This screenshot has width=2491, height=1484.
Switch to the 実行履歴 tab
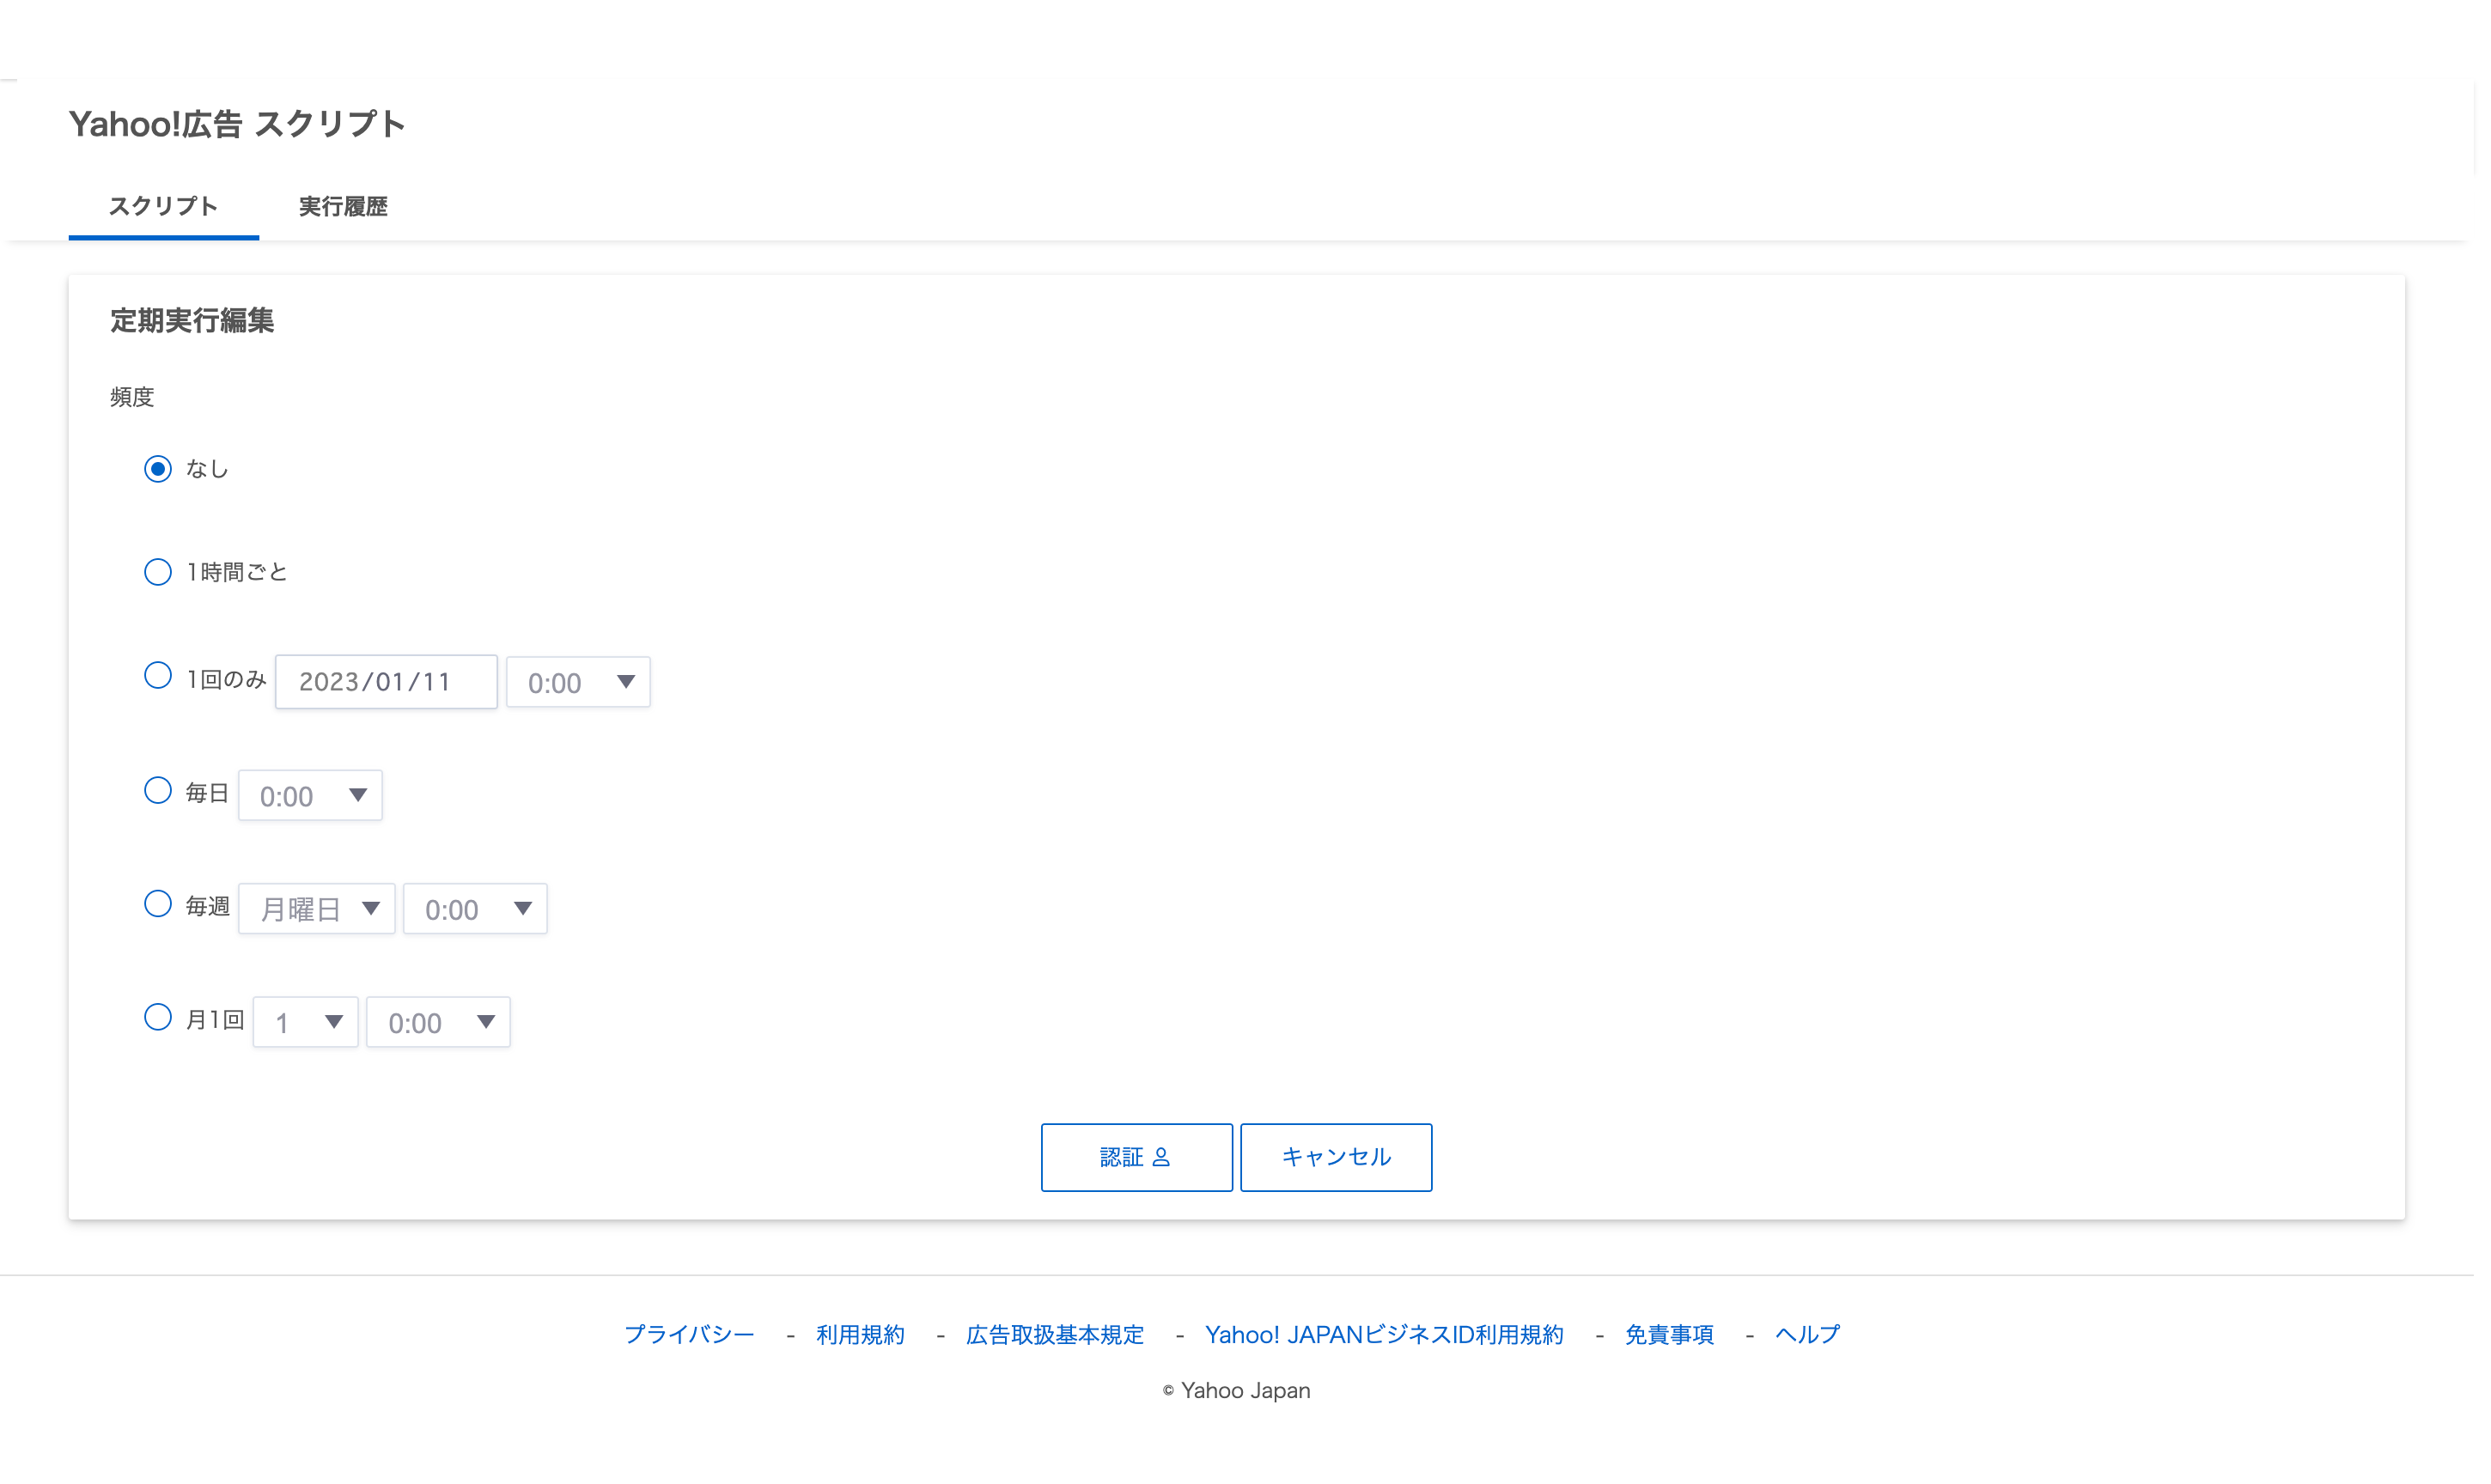(345, 208)
